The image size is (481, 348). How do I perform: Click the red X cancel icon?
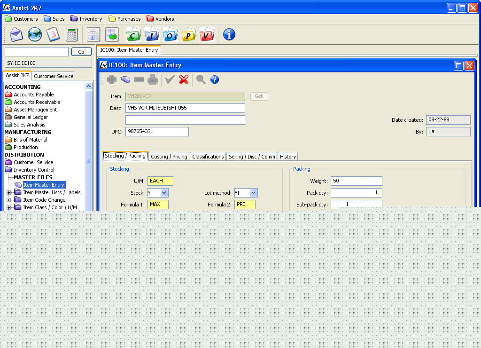point(184,79)
